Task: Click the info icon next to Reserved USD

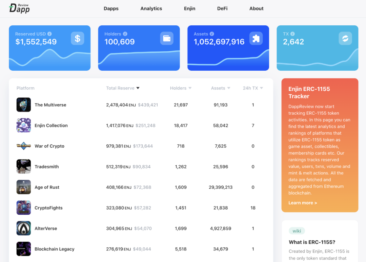Action: coord(49,34)
